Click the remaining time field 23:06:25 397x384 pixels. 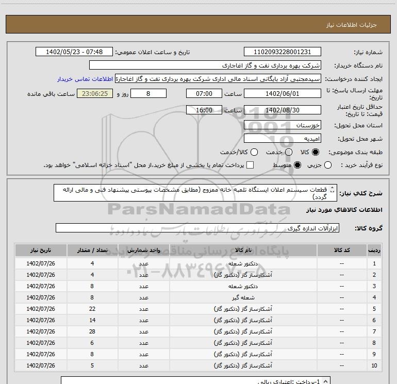pos(95,93)
